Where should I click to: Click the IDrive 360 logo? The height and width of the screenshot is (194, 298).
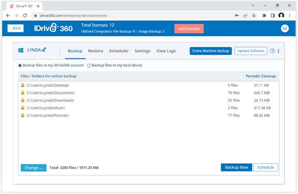(53, 28)
